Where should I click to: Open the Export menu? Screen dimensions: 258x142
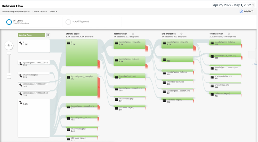pos(53,11)
